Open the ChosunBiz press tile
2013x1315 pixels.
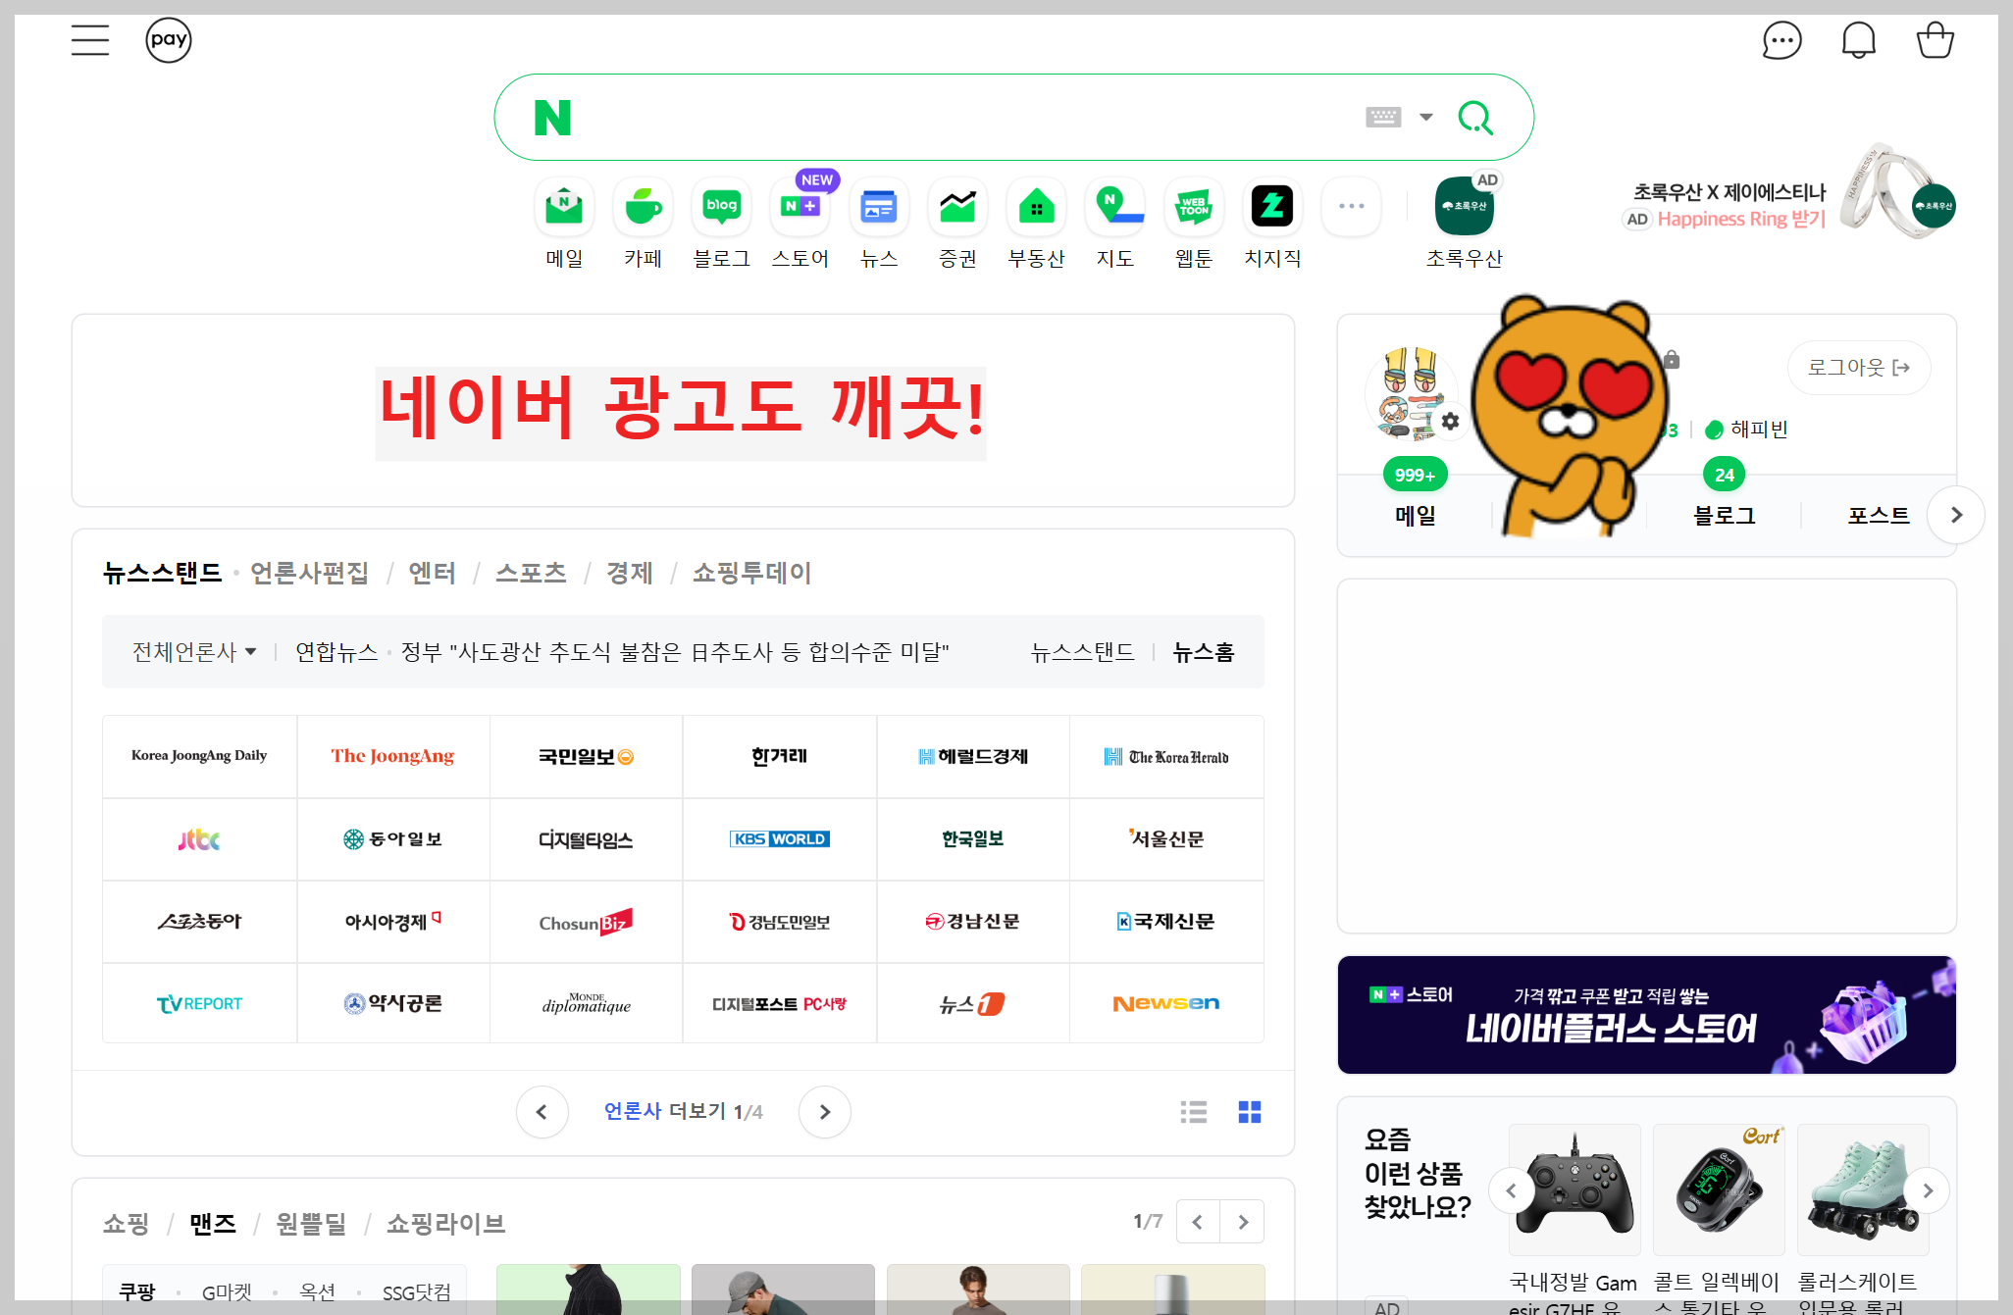[x=586, y=922]
